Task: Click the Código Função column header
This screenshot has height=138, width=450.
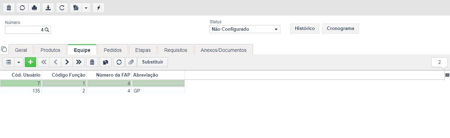Action: [64, 75]
